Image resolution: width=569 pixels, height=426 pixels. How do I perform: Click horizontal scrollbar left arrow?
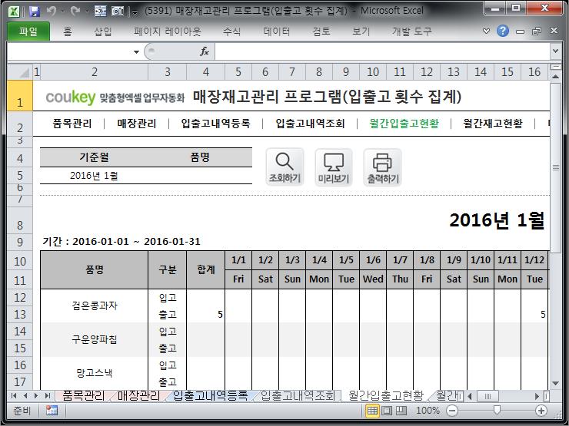(470, 396)
